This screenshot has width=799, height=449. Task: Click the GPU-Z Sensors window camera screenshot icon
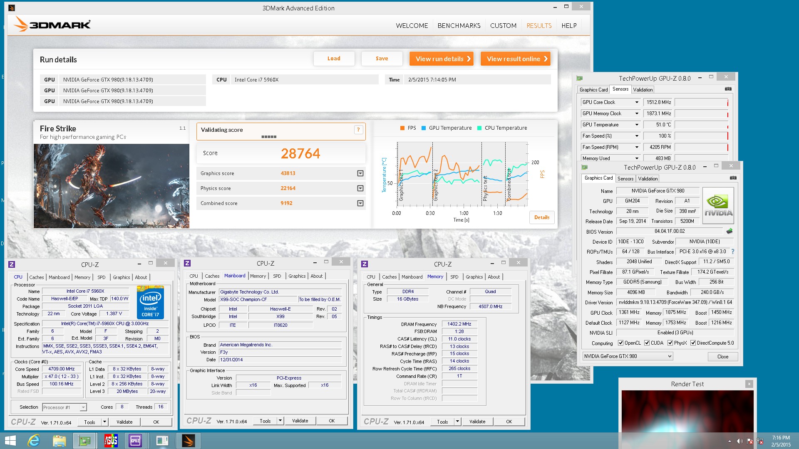(728, 89)
